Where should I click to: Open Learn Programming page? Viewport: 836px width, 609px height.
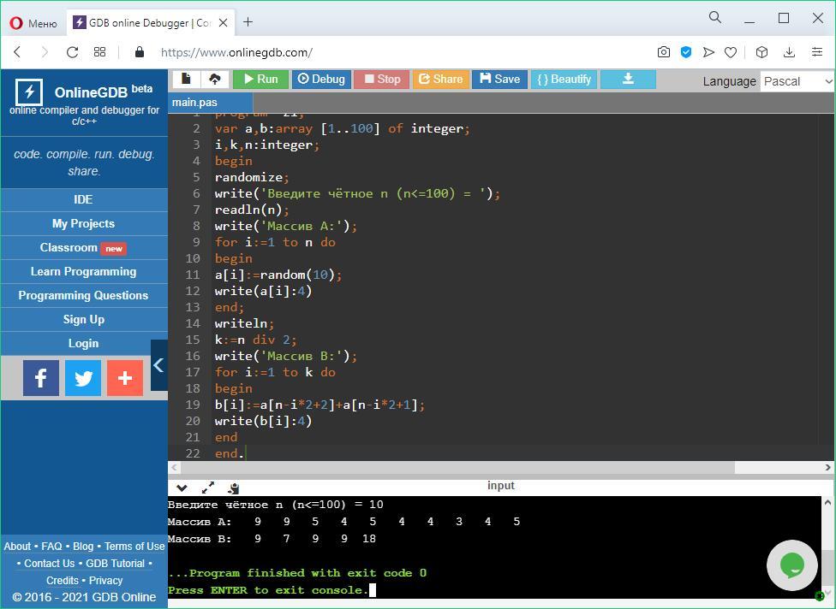(84, 271)
